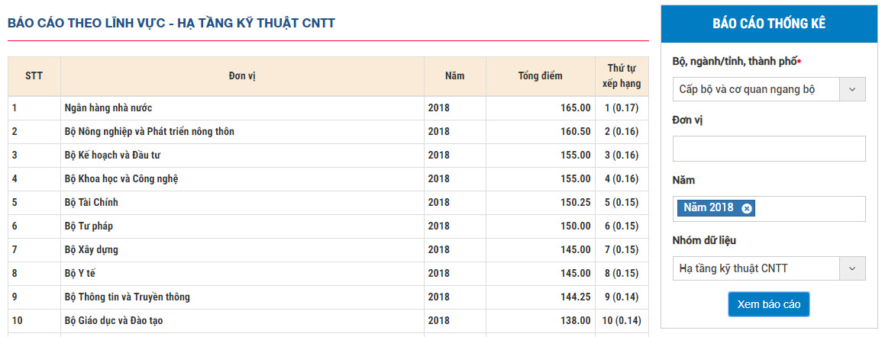Open the Bộ, ngành/tỉnh, thành phố dropdown
Screen dimensions: 882x337
click(x=768, y=89)
